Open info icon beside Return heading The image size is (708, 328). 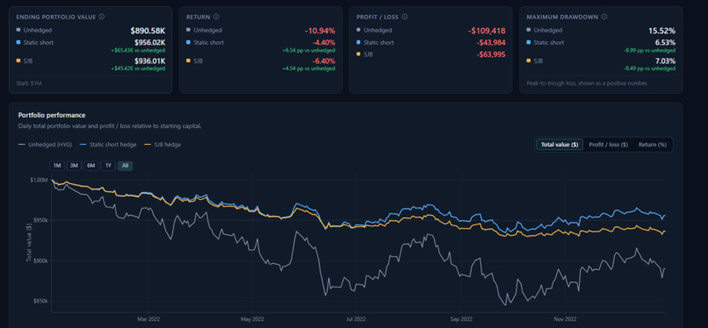click(x=216, y=17)
